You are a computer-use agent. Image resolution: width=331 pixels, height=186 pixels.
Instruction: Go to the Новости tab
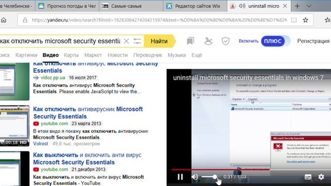(x=117, y=55)
